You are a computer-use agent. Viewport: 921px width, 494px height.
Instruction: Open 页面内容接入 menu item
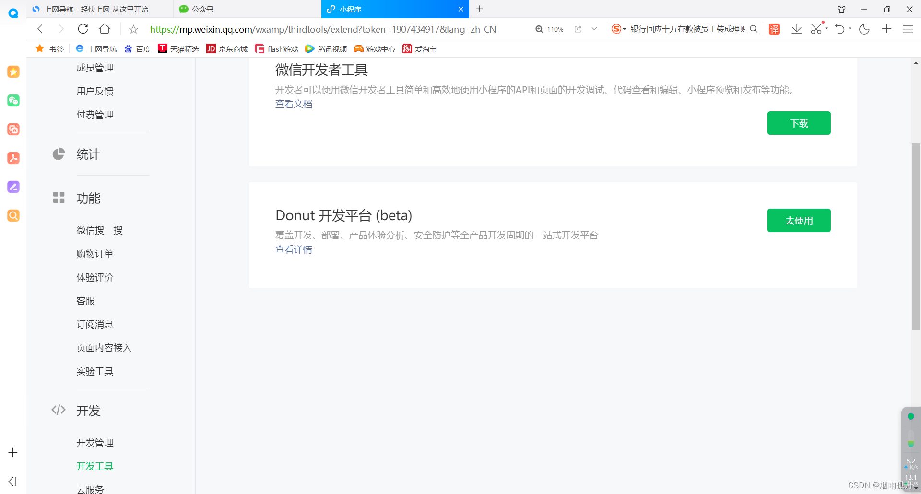coord(104,348)
